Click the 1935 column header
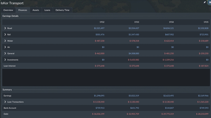The height and width of the screenshot is (118, 211). pos(206,22)
